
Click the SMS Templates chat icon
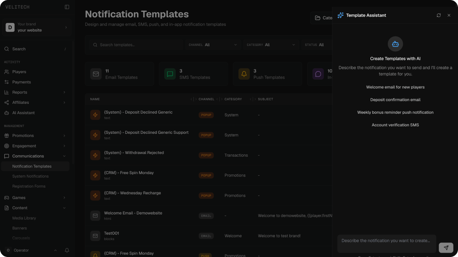pyautogui.click(x=170, y=74)
